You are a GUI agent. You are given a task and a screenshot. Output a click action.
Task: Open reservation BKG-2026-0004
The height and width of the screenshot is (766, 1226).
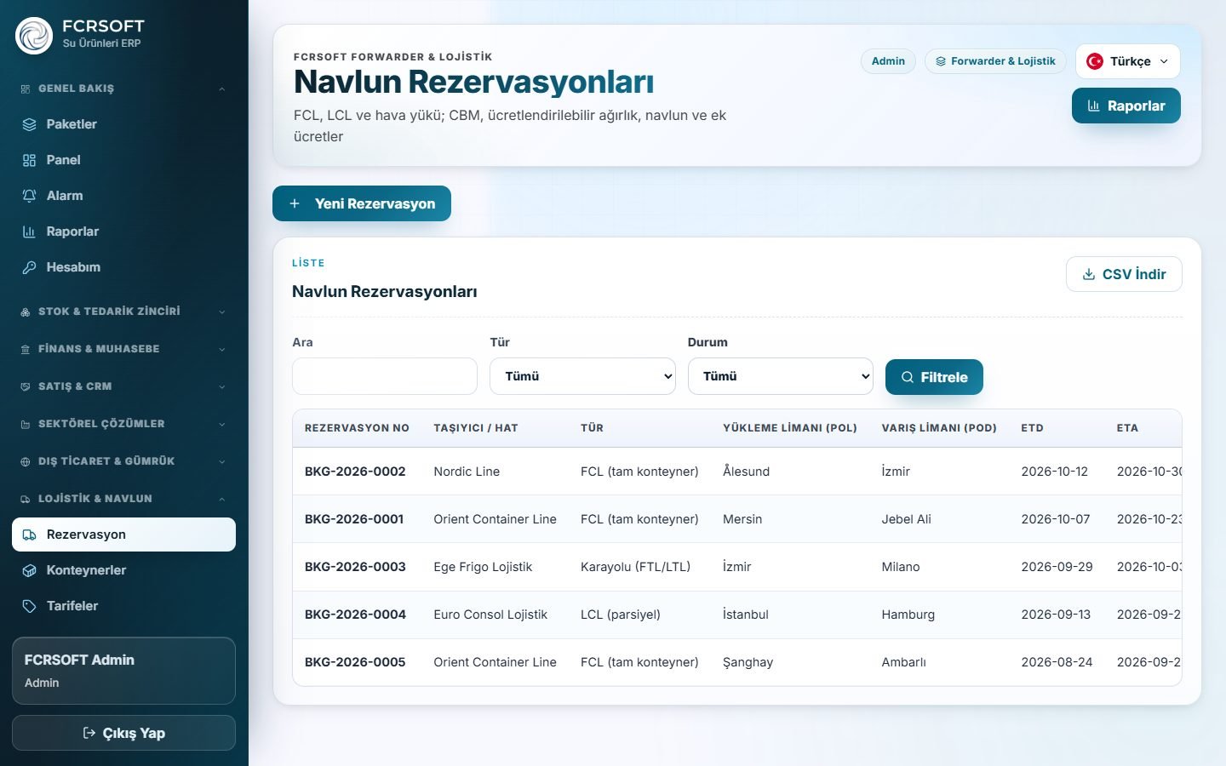(x=355, y=615)
